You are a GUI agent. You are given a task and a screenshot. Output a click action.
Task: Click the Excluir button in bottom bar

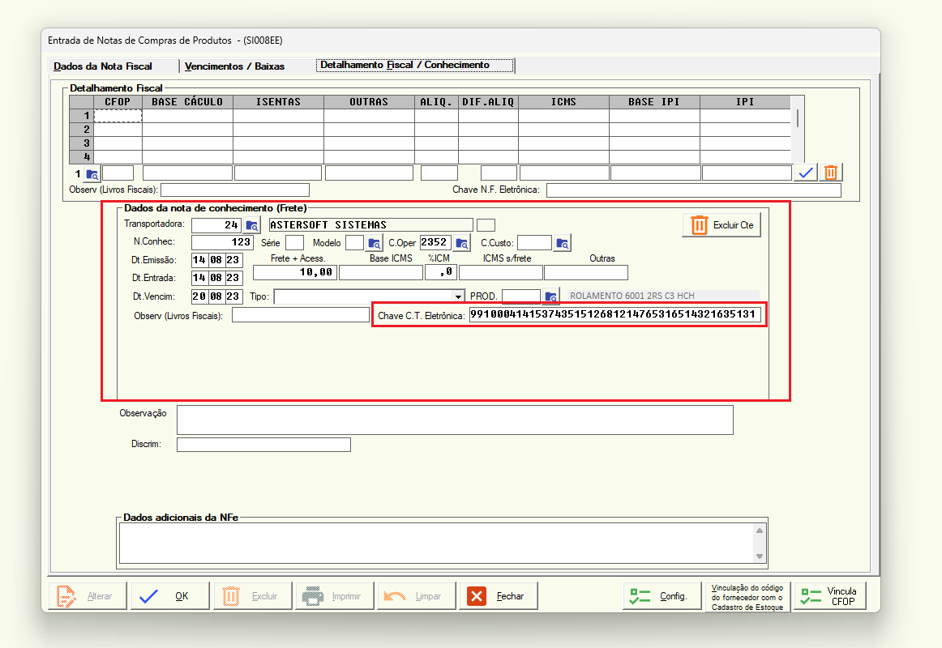[x=253, y=596]
